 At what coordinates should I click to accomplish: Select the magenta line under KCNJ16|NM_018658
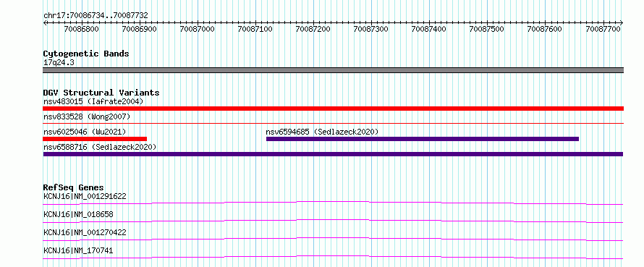tap(333, 221)
